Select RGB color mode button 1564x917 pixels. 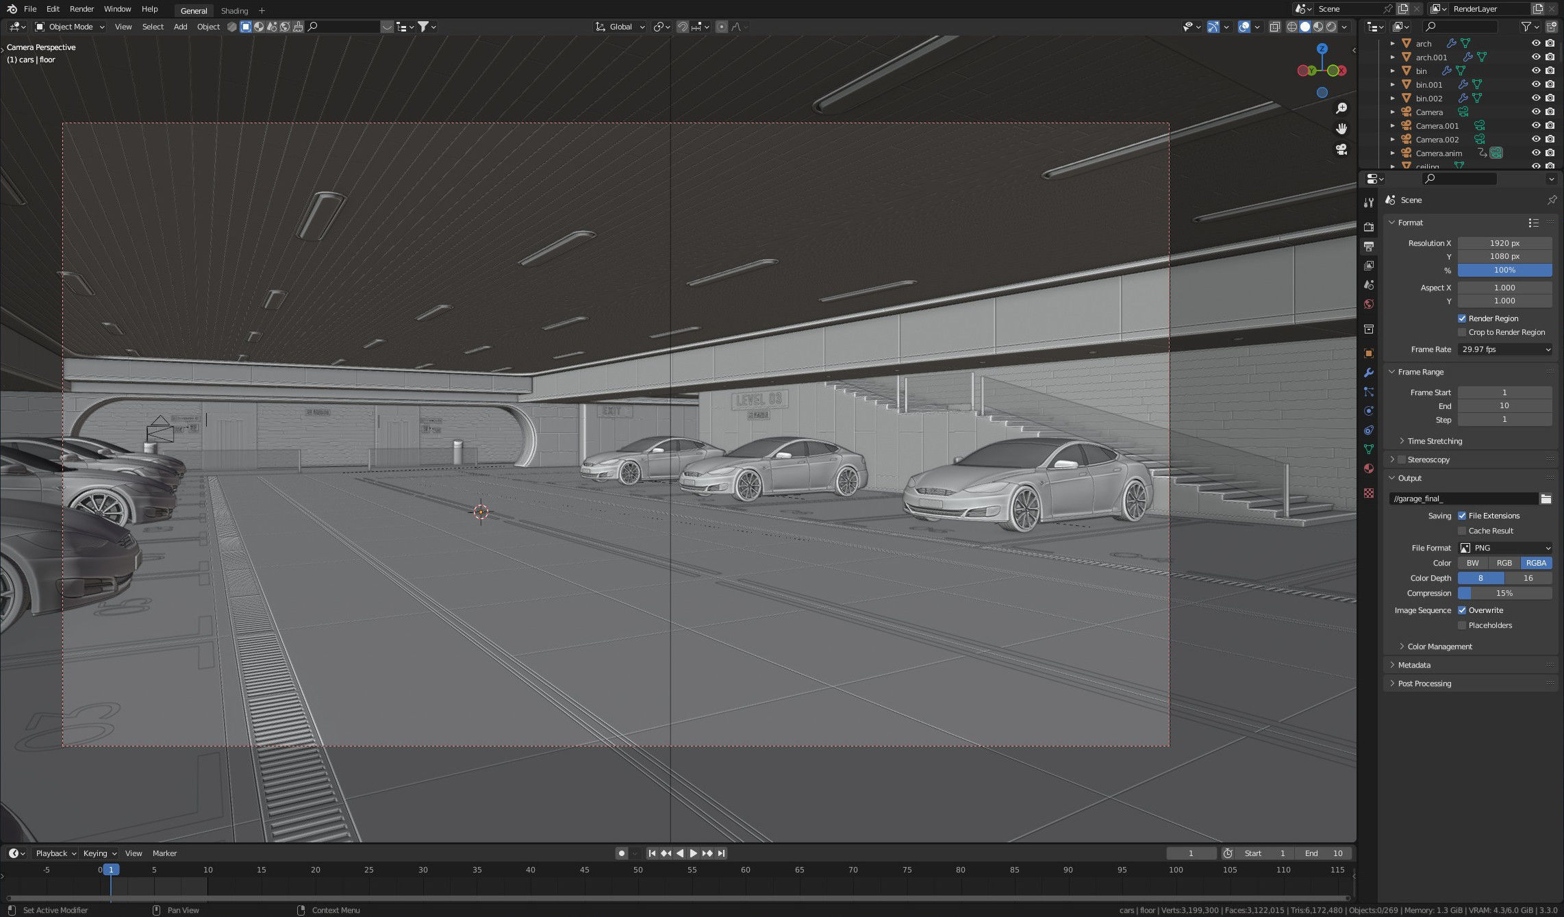[x=1504, y=563]
